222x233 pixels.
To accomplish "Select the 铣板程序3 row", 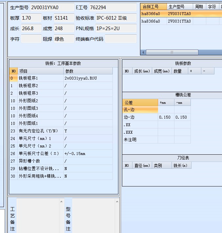I will coord(61,93).
